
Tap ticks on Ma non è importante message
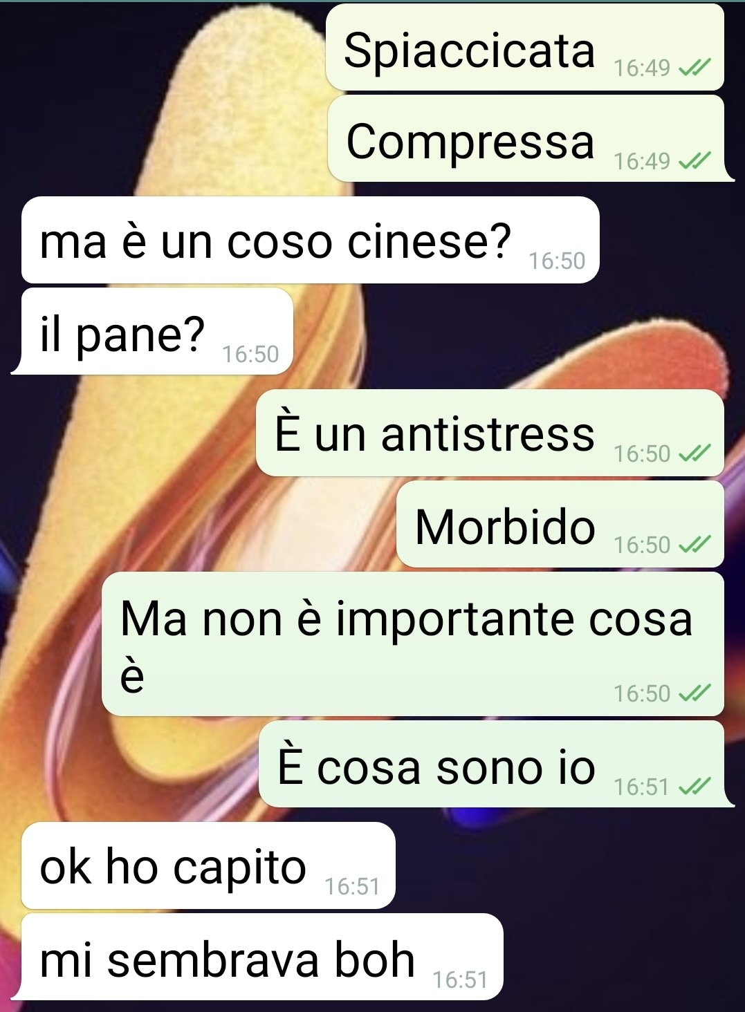(x=695, y=693)
